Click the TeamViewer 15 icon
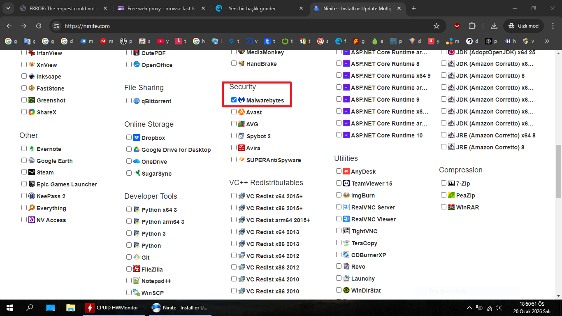The height and width of the screenshot is (316, 562). (346, 183)
